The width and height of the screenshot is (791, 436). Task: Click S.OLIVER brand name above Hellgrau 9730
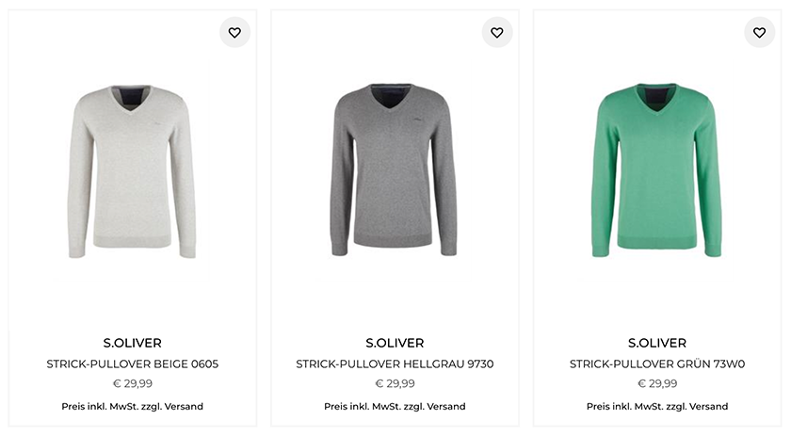coord(395,343)
